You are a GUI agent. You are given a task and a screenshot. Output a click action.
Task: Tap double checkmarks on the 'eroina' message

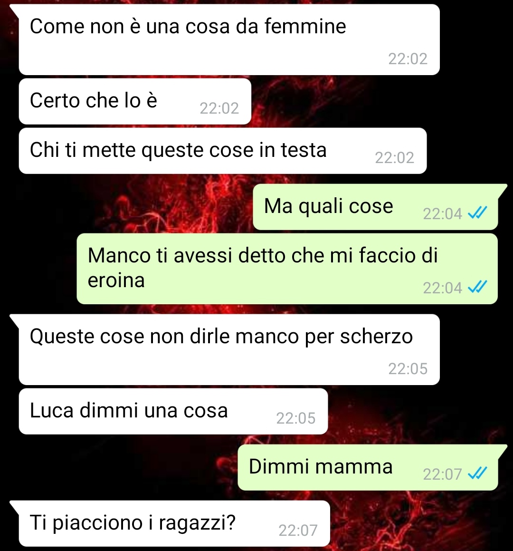pos(478,287)
